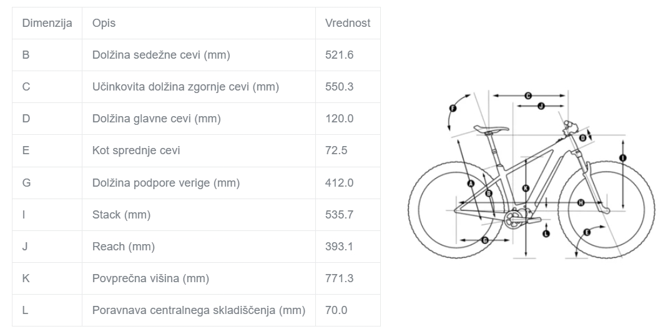Image resolution: width=658 pixels, height=329 pixels.
Task: Click the J reach marker on diagram
Action: [541, 106]
